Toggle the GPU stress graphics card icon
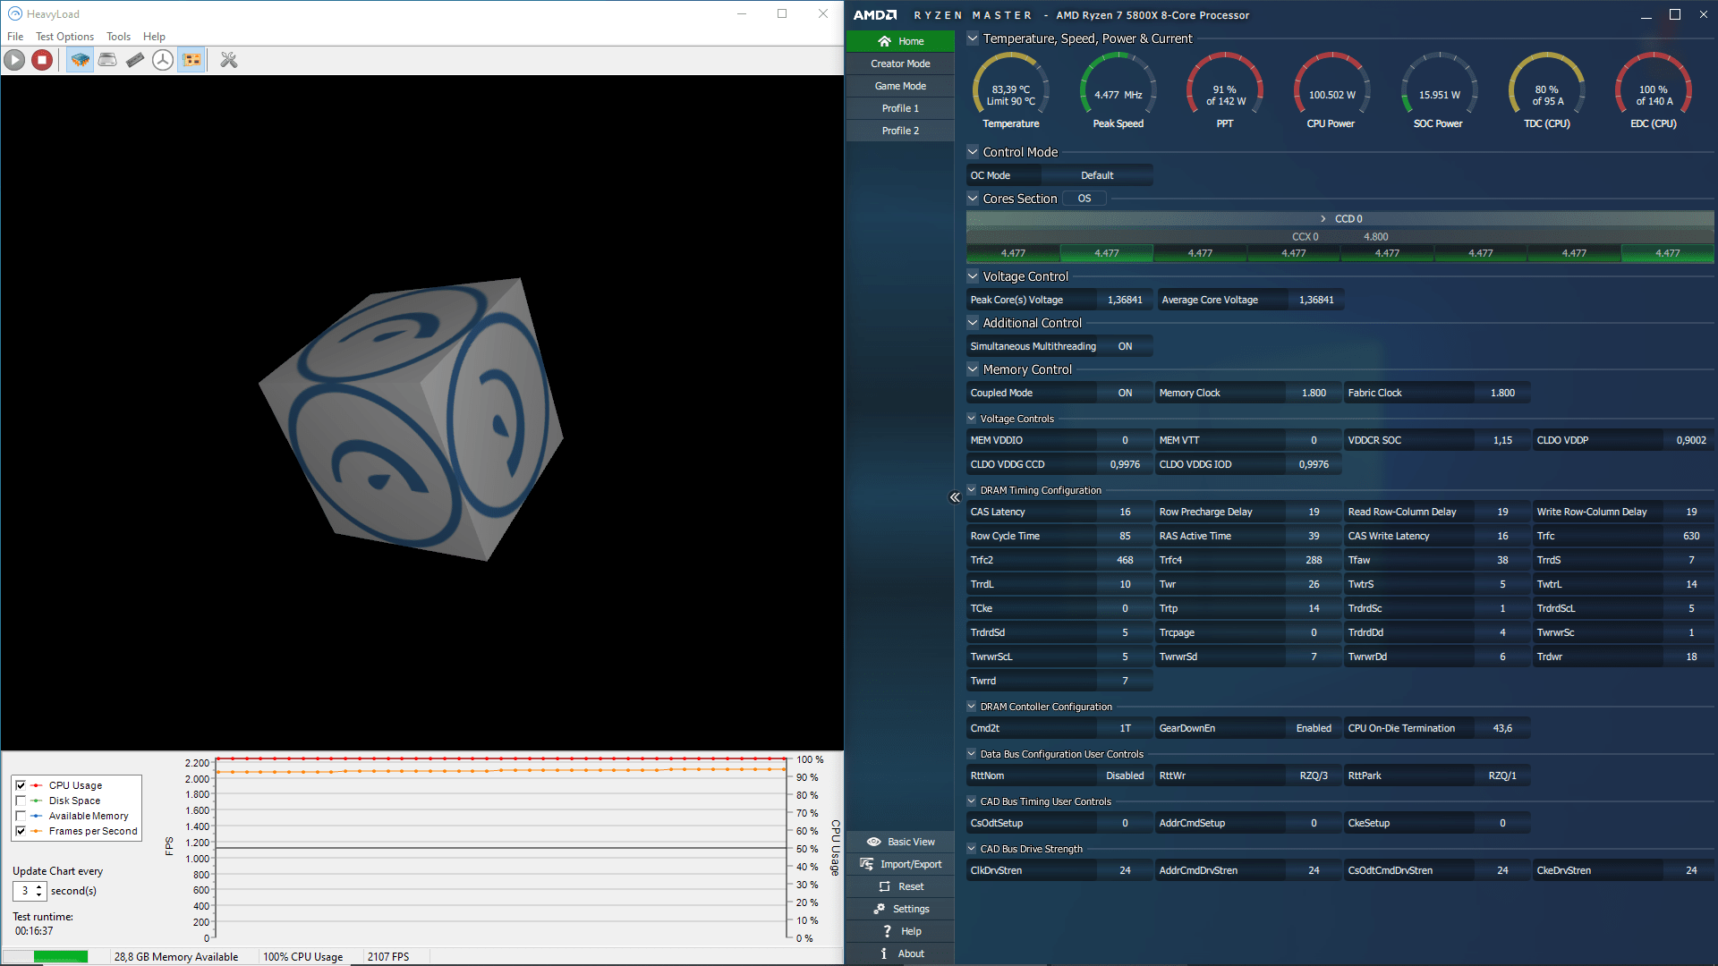This screenshot has height=966, width=1718. click(191, 60)
